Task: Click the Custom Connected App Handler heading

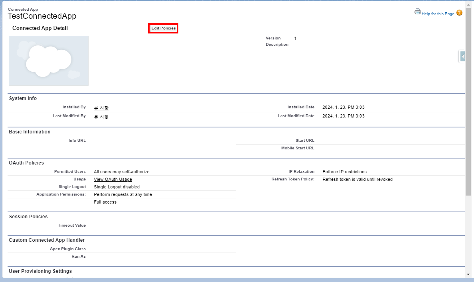Action: [x=47, y=240]
